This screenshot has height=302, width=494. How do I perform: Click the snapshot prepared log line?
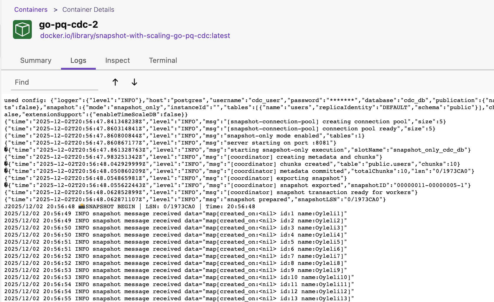click(177, 199)
